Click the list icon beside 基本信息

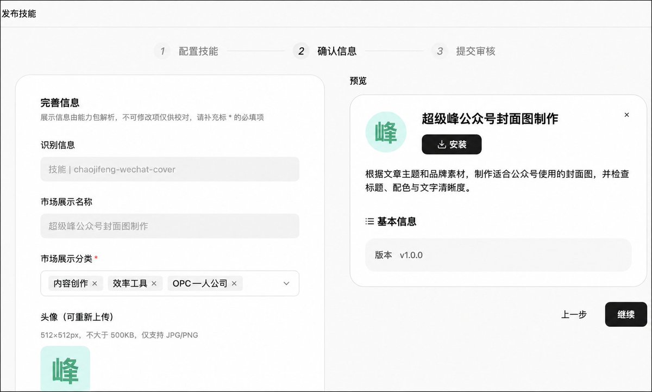tap(369, 221)
